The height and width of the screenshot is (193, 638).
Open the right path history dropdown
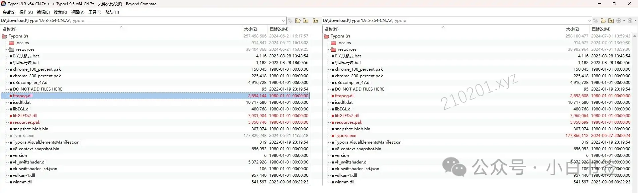point(589,21)
